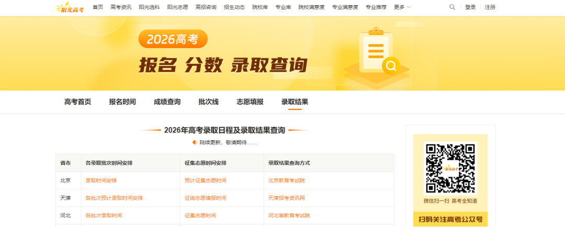Open 阳光志愿 navigation item
This screenshot has height=227, width=565.
tap(178, 7)
